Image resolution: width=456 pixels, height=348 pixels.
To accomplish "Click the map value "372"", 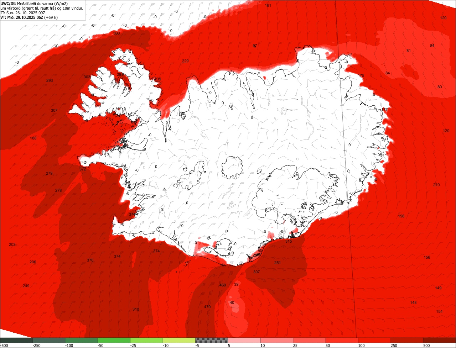I will [x=83, y=169].
